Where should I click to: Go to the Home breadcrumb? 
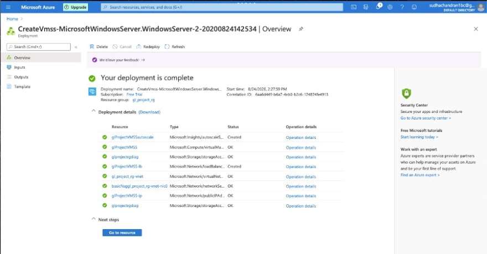tap(12, 19)
